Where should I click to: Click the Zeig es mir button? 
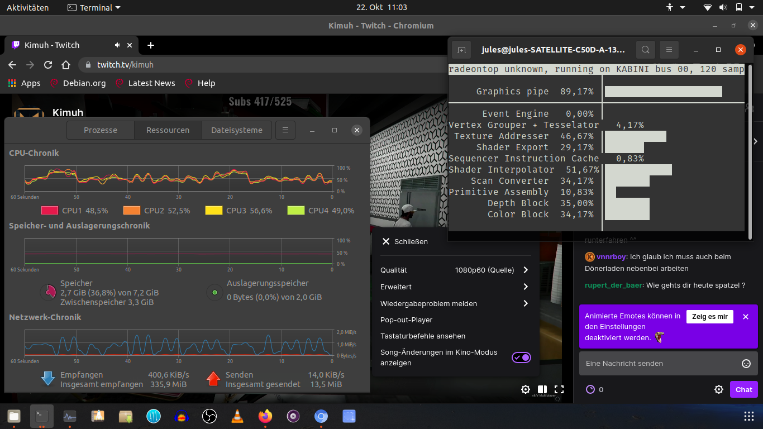click(710, 316)
